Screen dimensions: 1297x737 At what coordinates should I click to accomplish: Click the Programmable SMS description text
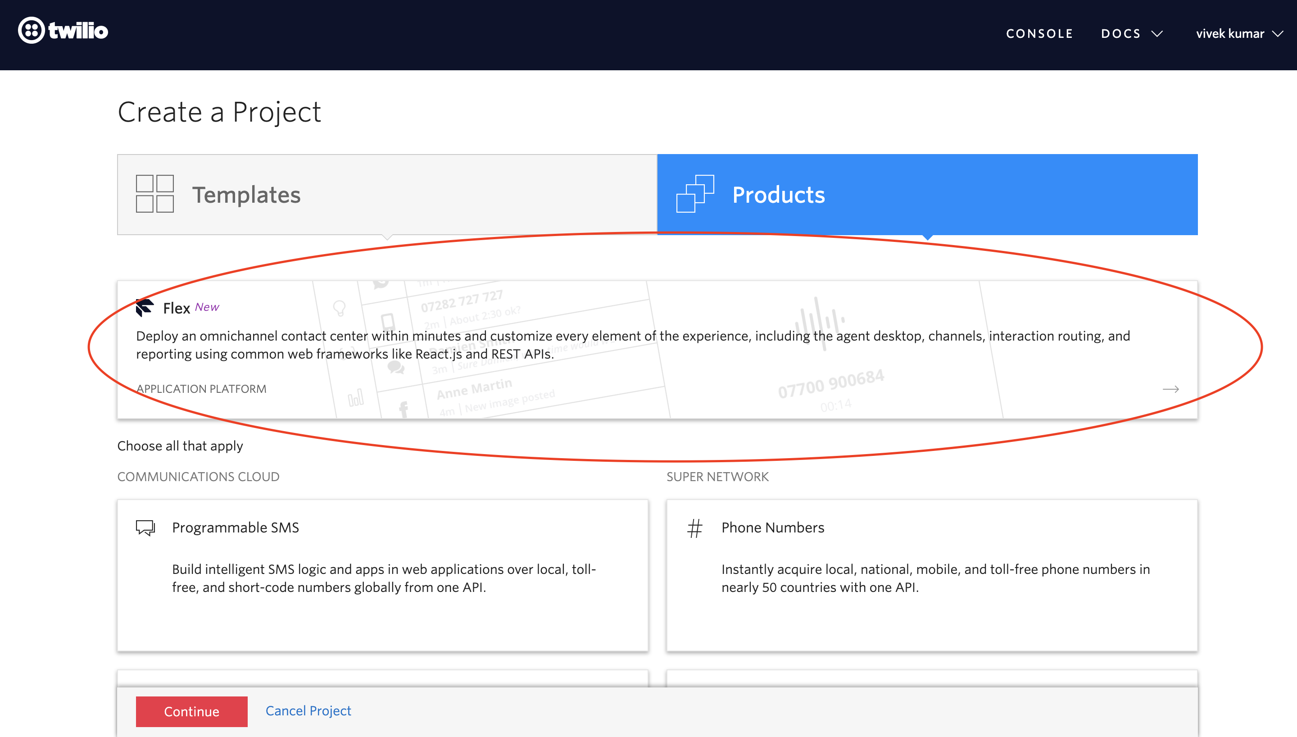pos(384,578)
